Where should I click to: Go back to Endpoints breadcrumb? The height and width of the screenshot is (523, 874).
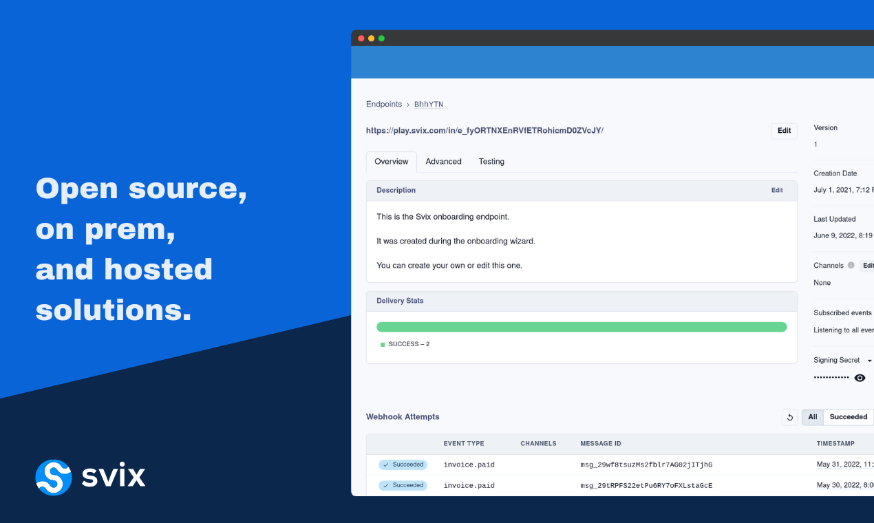point(384,105)
